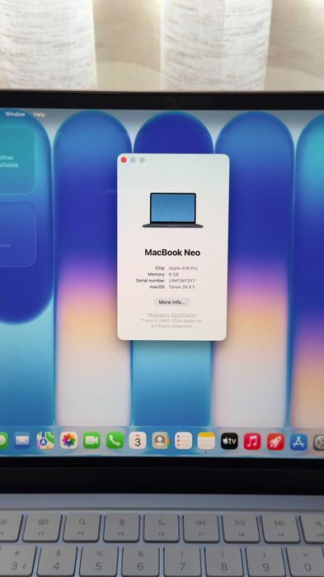Open the Mail app from the Dock
324x577 pixels.
click(x=22, y=441)
